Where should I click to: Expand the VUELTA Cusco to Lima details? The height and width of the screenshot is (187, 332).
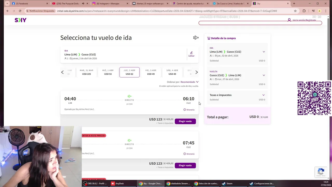(264, 75)
